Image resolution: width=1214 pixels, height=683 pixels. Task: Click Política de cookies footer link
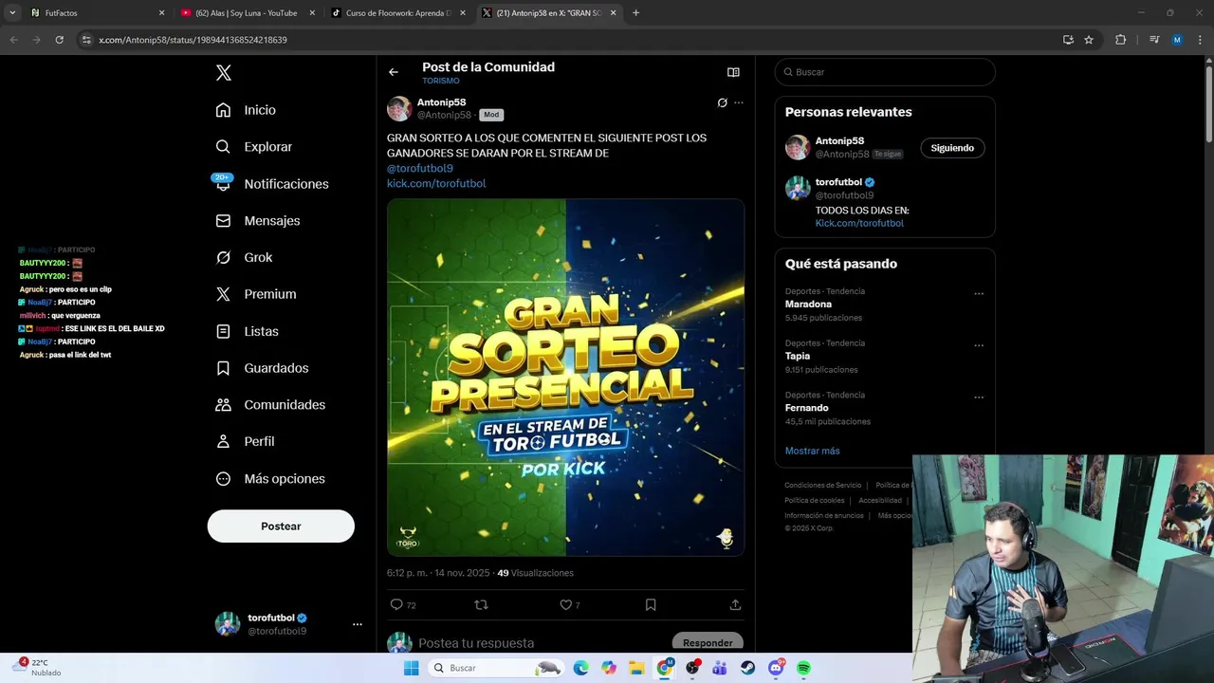click(815, 501)
